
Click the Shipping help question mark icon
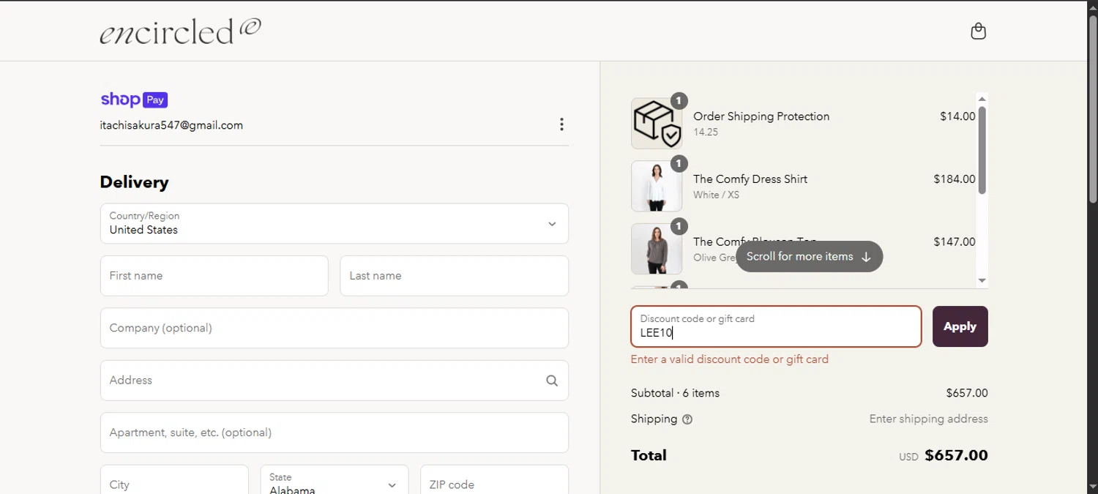point(687,419)
